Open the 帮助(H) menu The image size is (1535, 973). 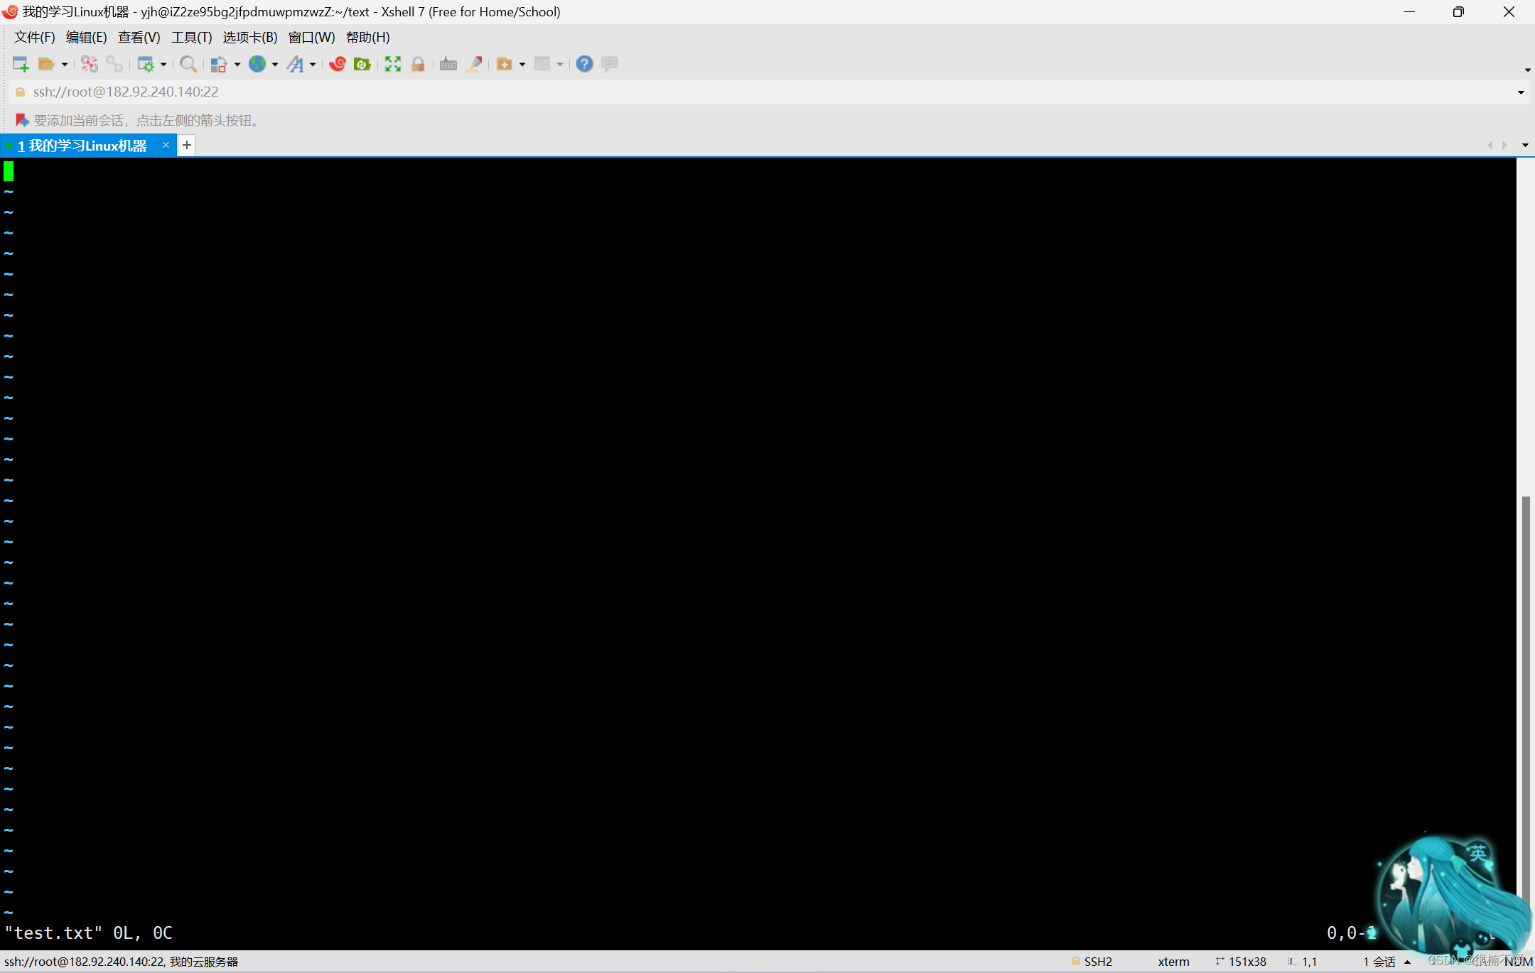tap(368, 37)
